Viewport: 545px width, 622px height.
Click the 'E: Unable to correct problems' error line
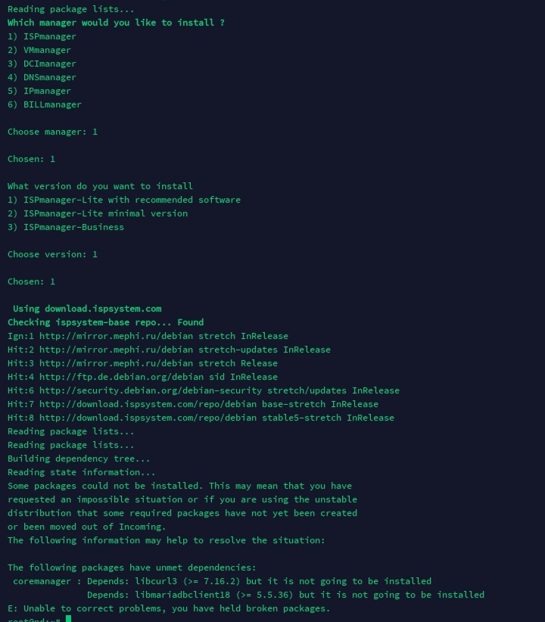(169, 608)
